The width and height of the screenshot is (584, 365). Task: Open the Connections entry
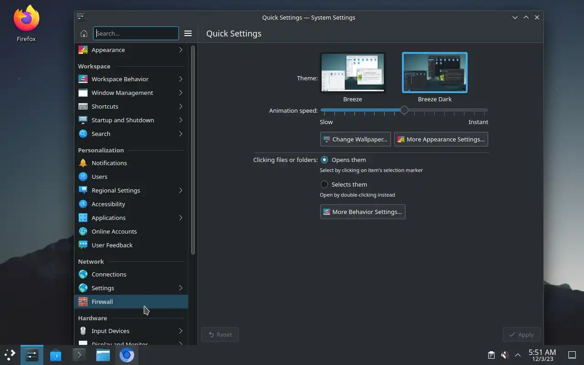coord(131,274)
